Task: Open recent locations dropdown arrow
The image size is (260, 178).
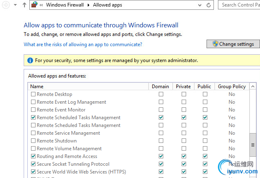Action: pyautogui.click(x=15, y=5)
